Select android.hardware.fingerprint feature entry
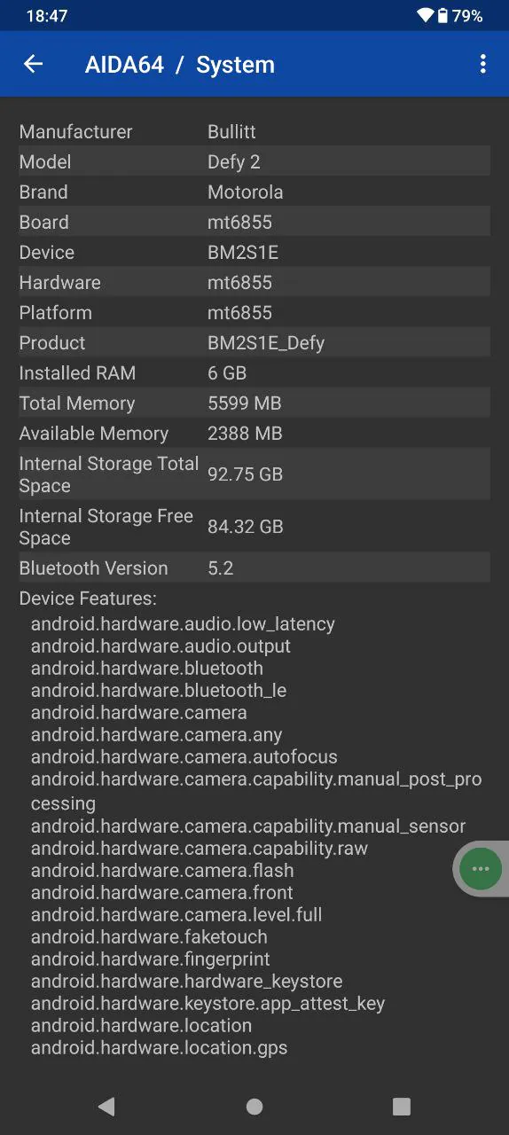This screenshot has height=1135, width=509. pyautogui.click(x=151, y=959)
